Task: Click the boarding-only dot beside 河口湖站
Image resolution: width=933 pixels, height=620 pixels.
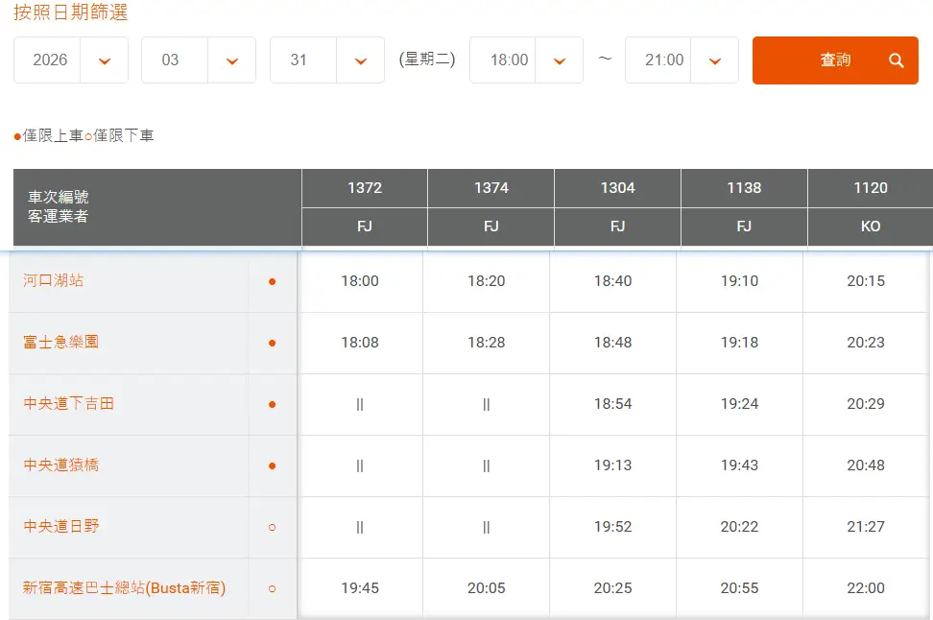Action: (272, 281)
